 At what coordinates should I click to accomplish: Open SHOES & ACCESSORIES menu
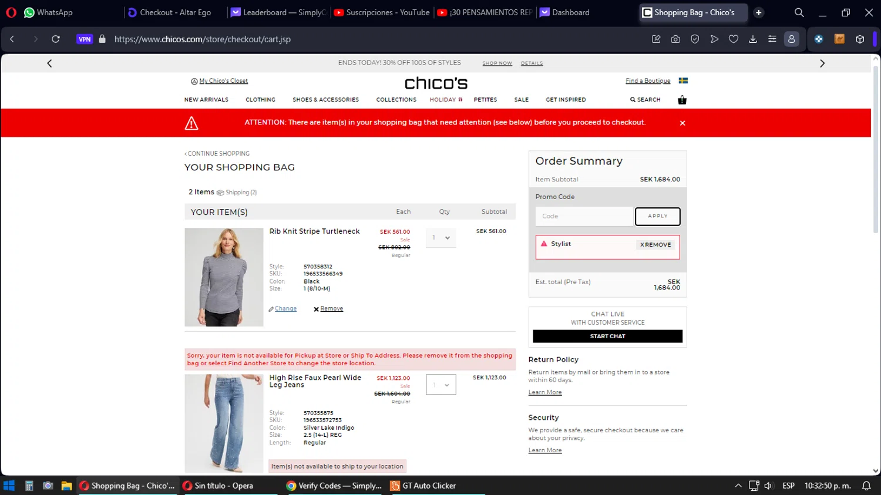pyautogui.click(x=325, y=100)
